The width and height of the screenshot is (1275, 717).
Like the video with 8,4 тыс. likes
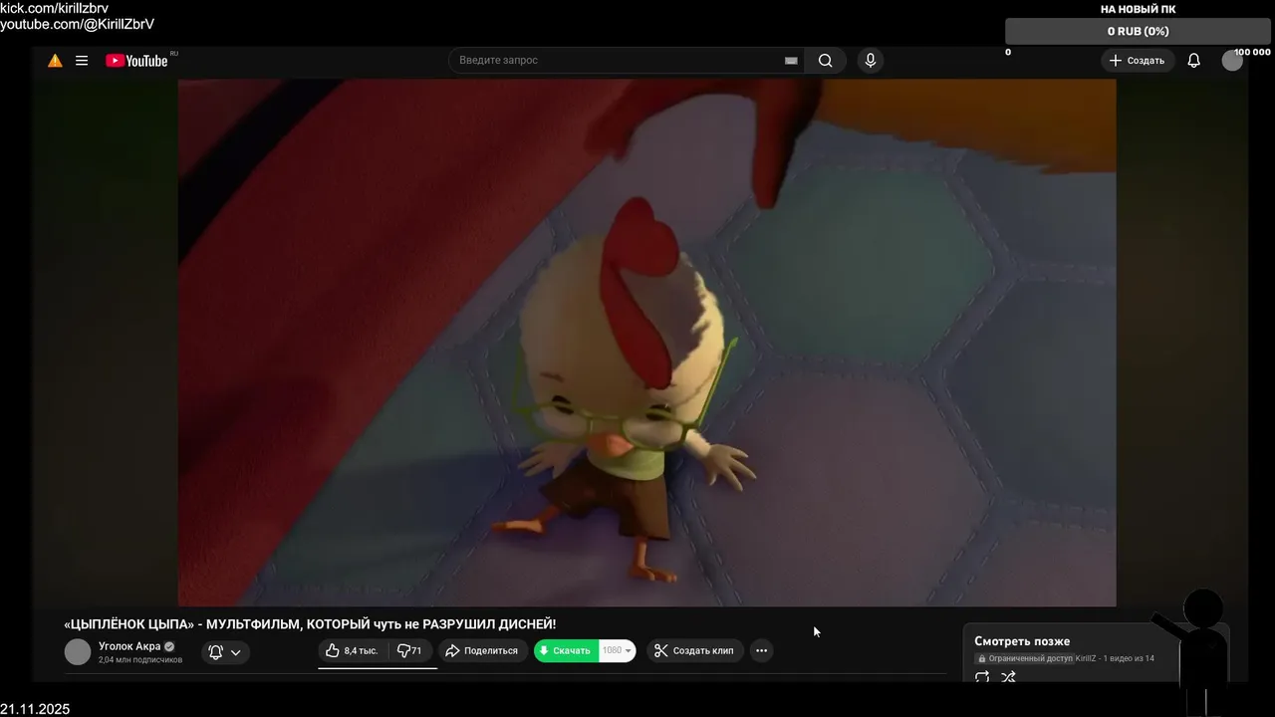pyautogui.click(x=352, y=650)
